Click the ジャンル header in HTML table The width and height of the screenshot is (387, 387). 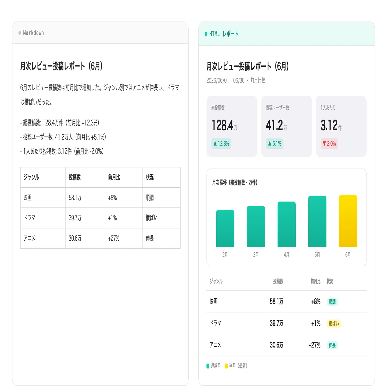click(x=216, y=281)
